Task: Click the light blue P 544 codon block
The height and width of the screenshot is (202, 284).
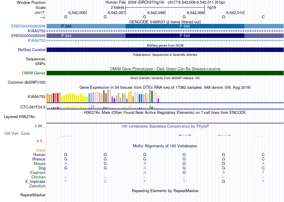Action: [x=86, y=26]
